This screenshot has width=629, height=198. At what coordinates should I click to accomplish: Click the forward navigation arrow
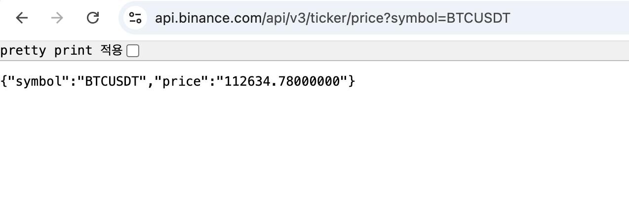(x=57, y=18)
